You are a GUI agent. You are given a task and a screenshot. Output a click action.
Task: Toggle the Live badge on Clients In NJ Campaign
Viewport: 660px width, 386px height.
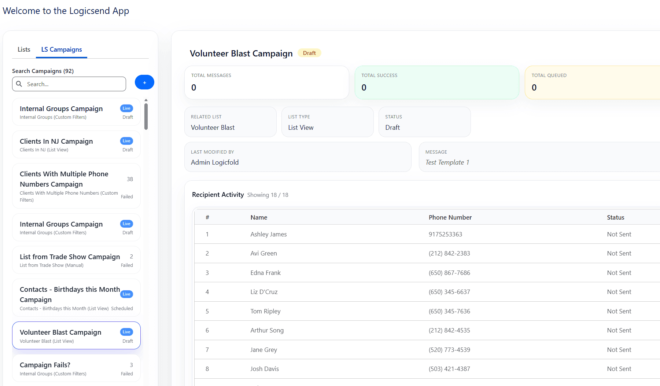[x=126, y=141]
